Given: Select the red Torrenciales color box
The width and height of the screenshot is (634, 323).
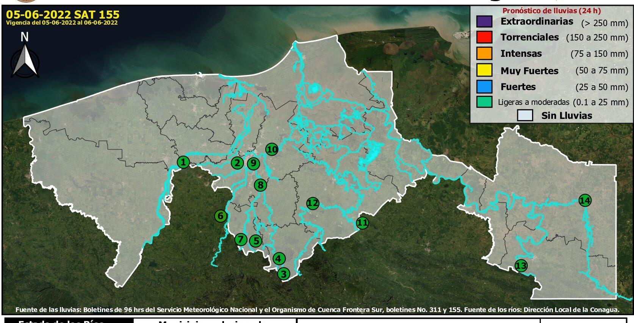Looking at the screenshot, I should (x=484, y=37).
